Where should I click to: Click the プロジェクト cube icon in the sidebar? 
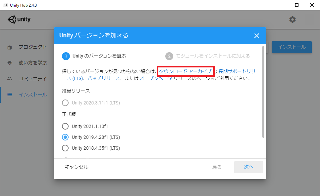(10, 48)
